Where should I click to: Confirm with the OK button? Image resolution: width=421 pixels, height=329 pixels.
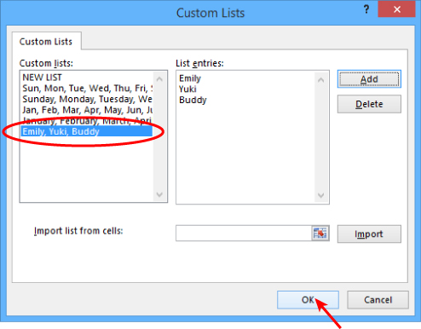(308, 300)
